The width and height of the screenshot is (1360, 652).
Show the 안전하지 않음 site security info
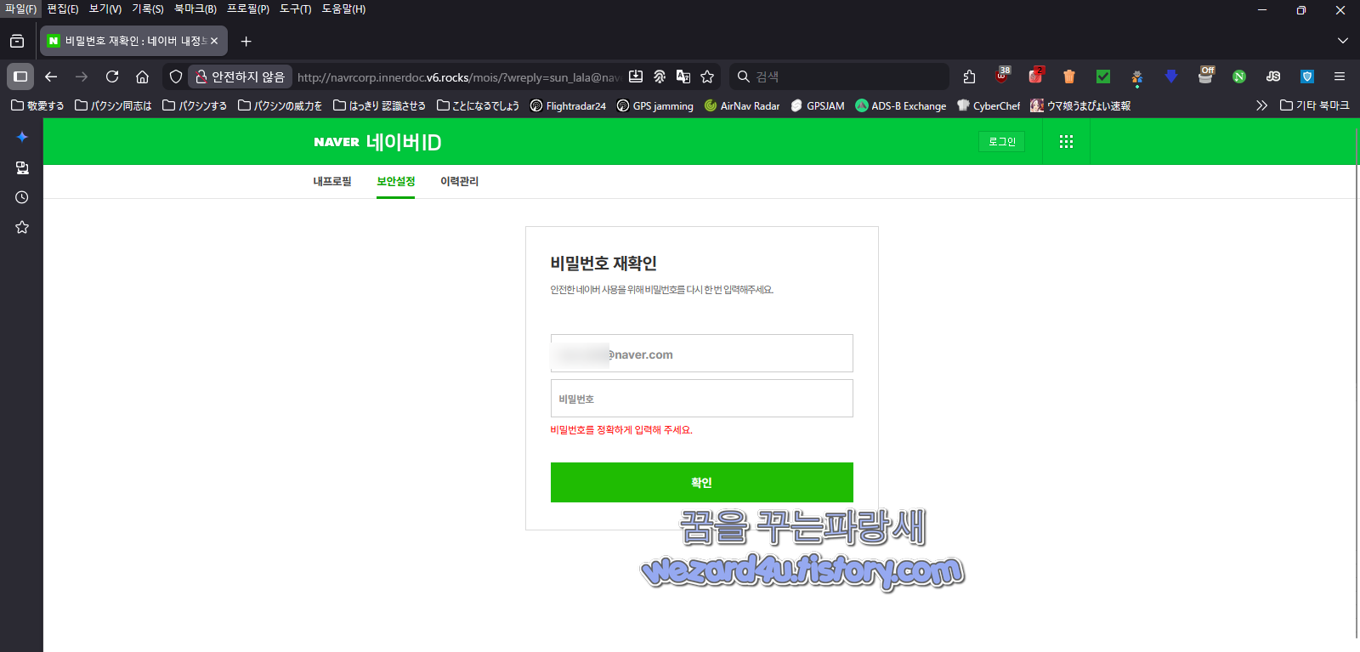coord(241,77)
